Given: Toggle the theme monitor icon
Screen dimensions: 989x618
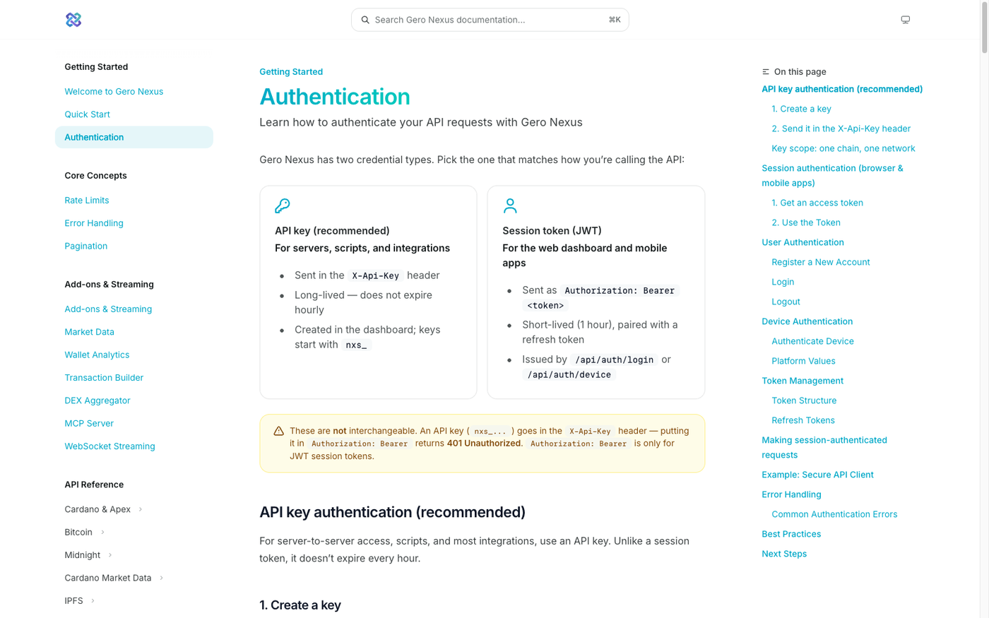Looking at the screenshot, I should pos(905,20).
